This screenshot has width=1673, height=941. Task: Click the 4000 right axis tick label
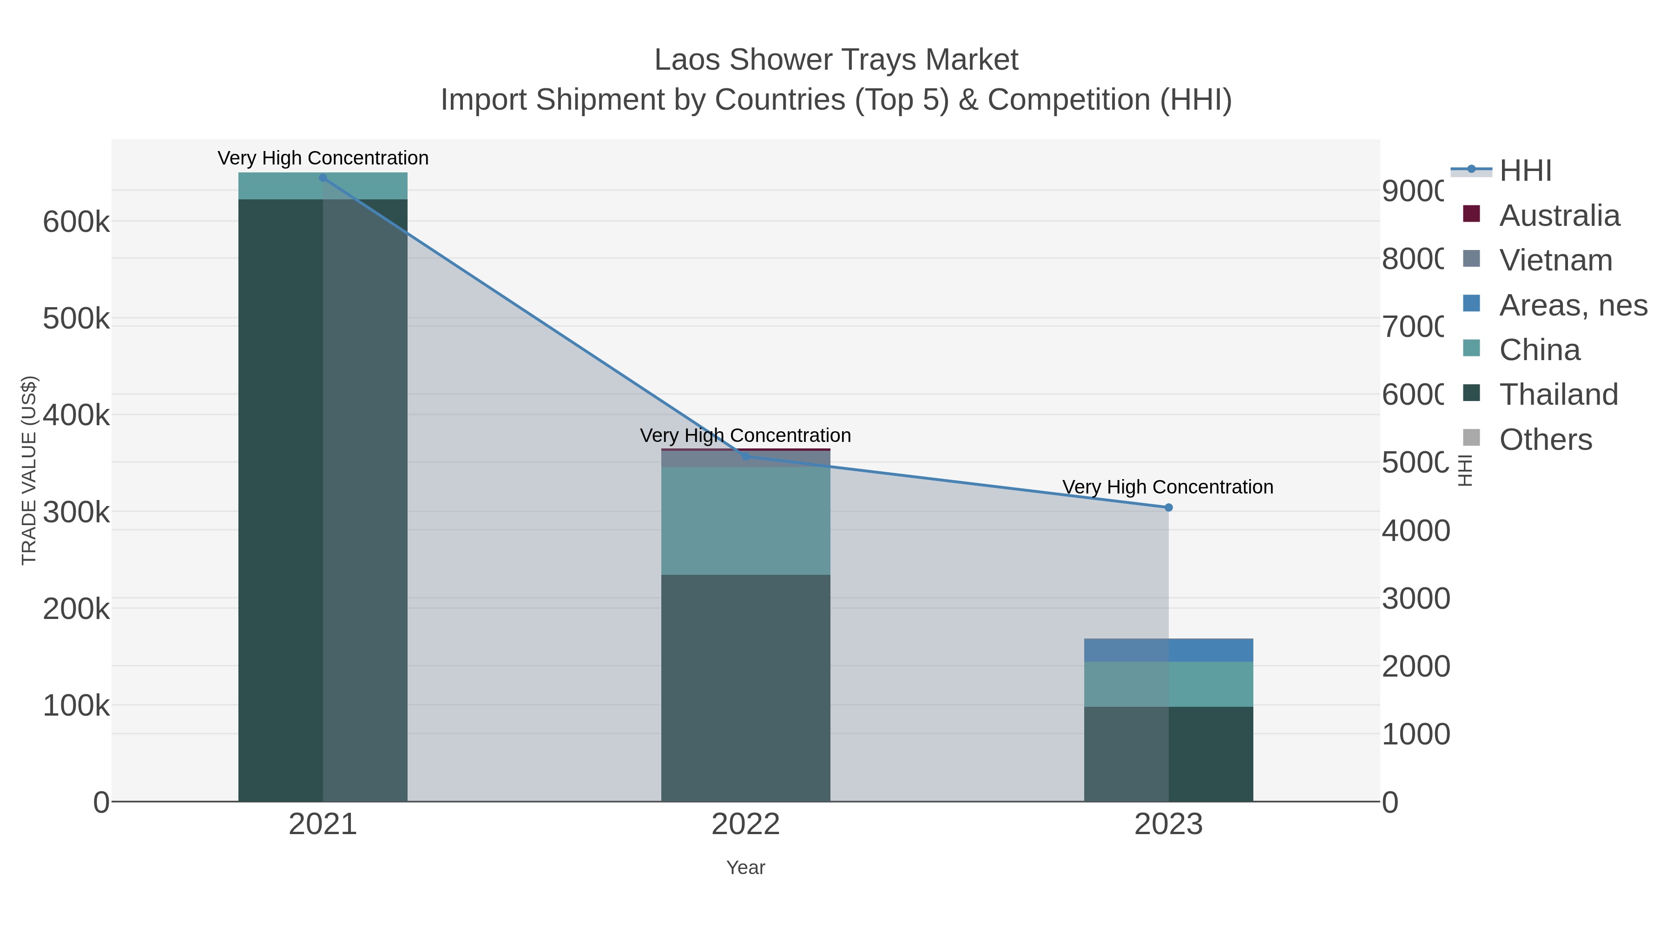click(x=1416, y=531)
